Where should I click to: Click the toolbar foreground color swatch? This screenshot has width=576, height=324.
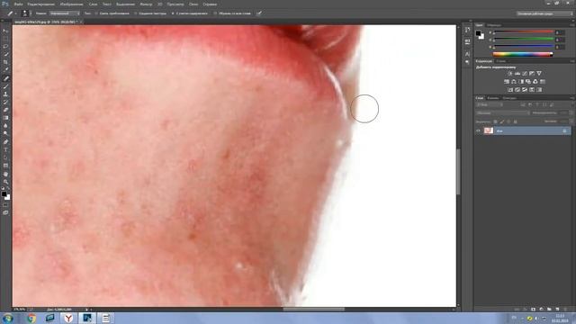click(4, 194)
